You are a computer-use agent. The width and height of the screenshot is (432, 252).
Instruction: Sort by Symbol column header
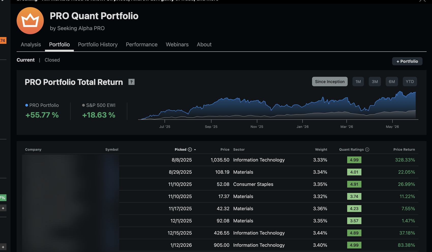pos(112,149)
